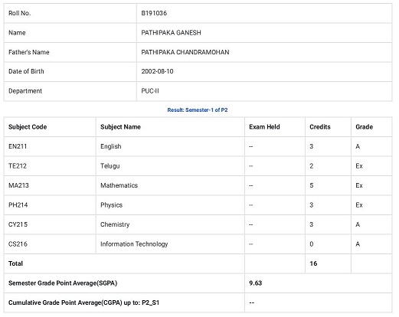Screen dimensions: 399x317
Task: Click the father's name PATHIPAKA CHANDRAMOHAN
Action: coord(185,52)
